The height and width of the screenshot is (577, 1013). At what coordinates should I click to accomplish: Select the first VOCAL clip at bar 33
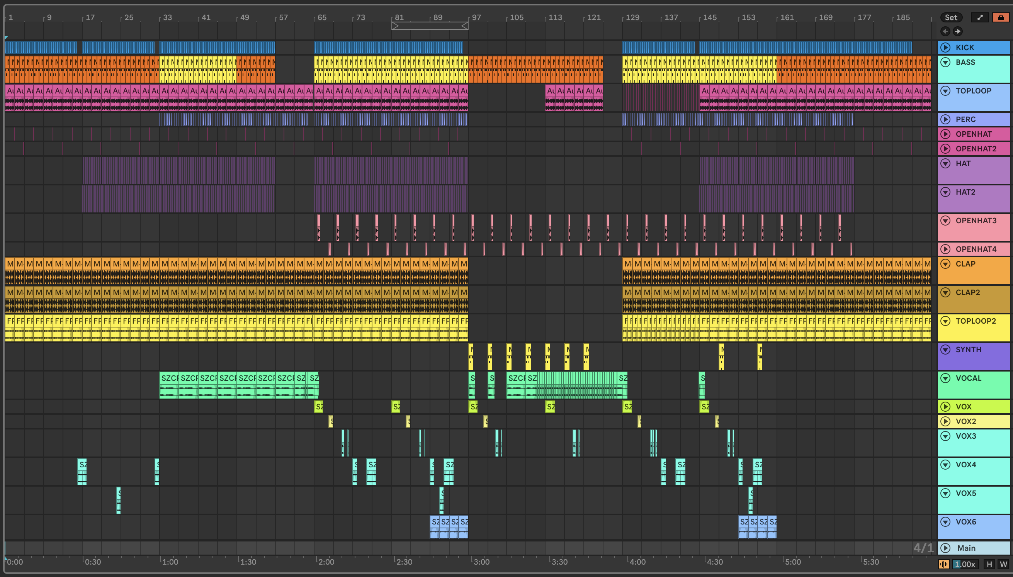[x=169, y=385]
